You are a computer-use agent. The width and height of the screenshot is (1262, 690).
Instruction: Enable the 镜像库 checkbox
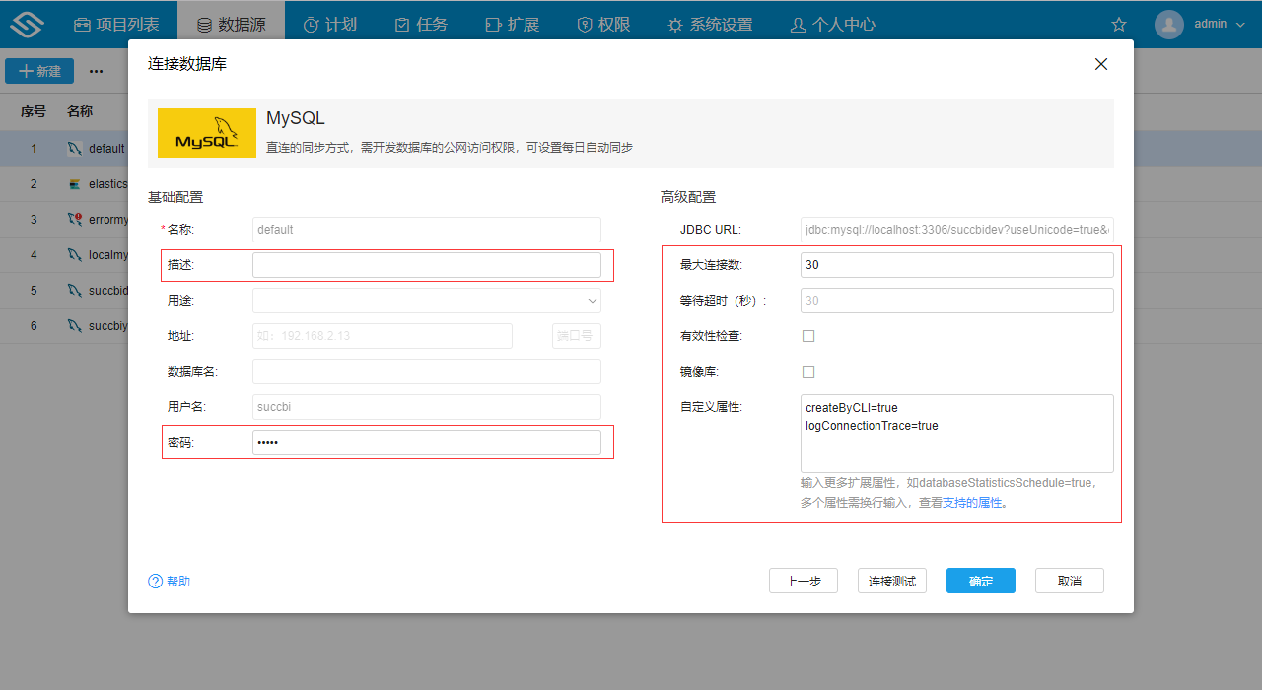click(x=808, y=371)
